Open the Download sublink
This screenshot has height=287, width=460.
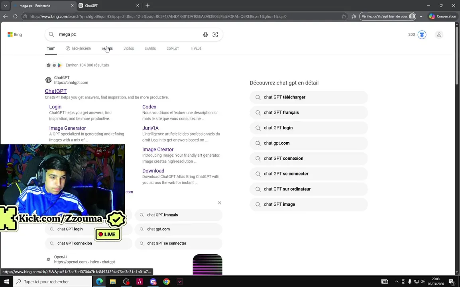click(x=153, y=171)
